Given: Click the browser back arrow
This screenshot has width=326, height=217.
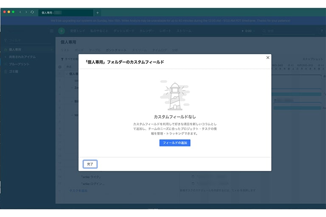Looking at the screenshot, I should pos(20,12).
